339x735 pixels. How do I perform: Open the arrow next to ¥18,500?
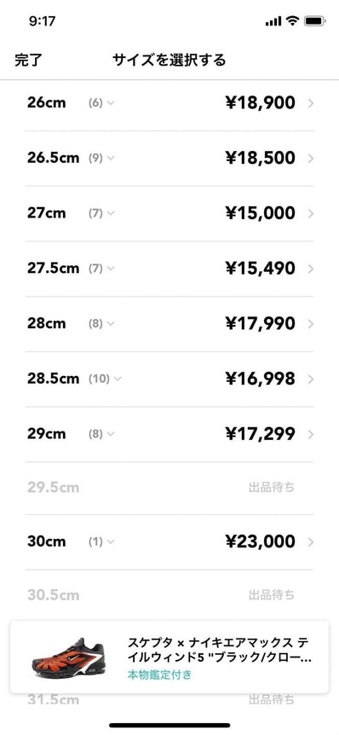coord(311,159)
